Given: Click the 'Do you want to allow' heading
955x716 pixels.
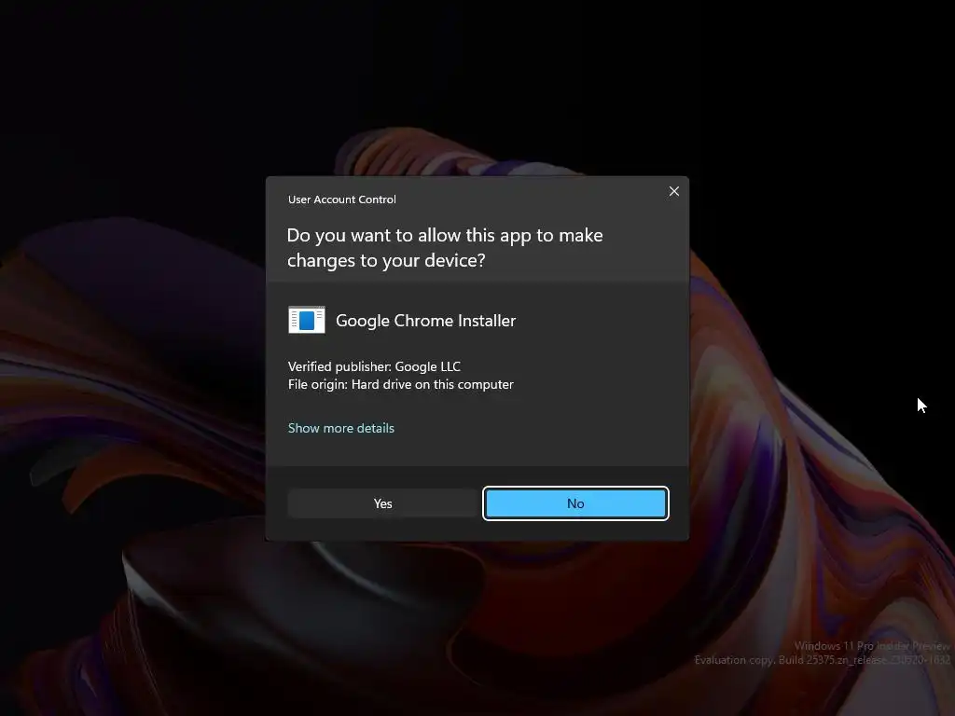Looking at the screenshot, I should pos(445,248).
